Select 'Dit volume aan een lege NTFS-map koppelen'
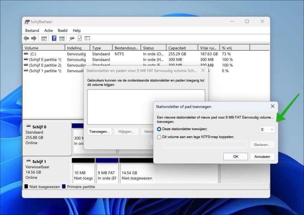 tap(159, 137)
